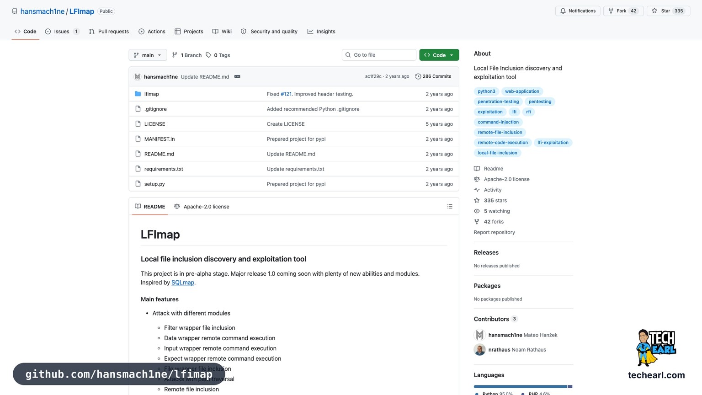View the 335 stars link

[490, 200]
